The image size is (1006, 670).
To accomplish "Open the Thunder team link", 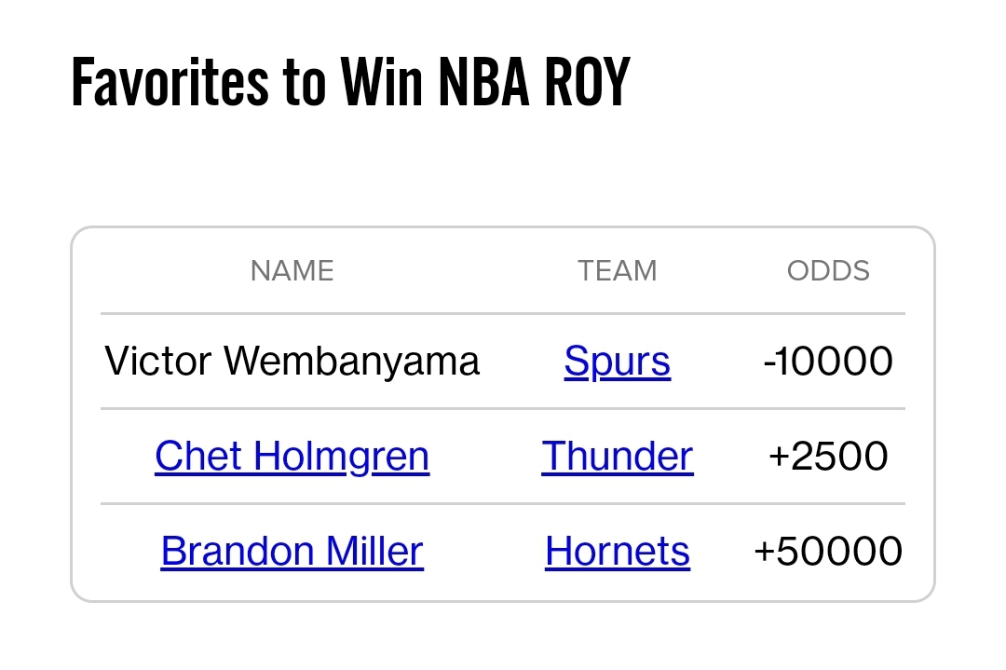I will coord(617,457).
